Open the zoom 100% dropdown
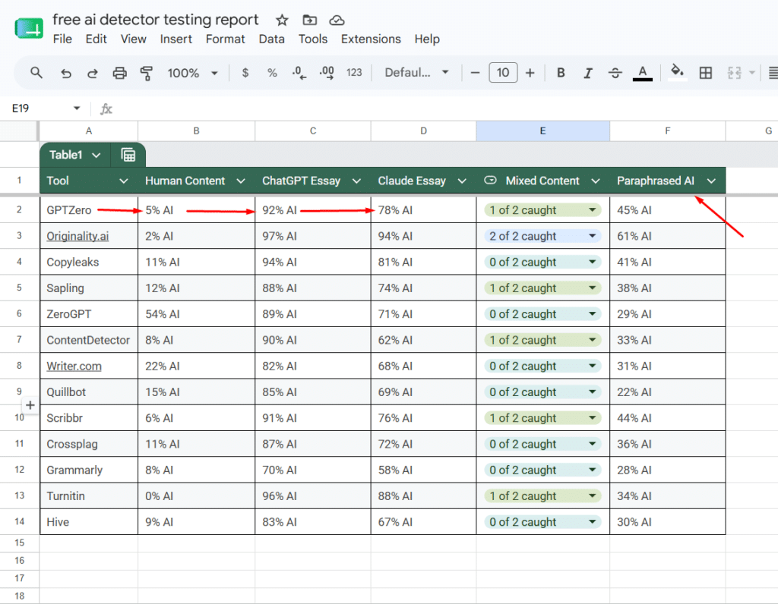 [192, 73]
